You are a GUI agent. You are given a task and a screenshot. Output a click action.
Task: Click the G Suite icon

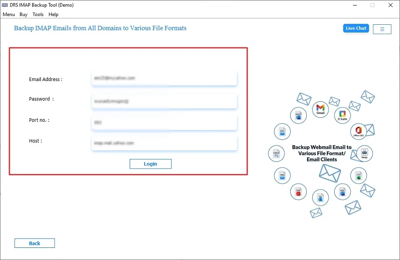[x=342, y=115]
